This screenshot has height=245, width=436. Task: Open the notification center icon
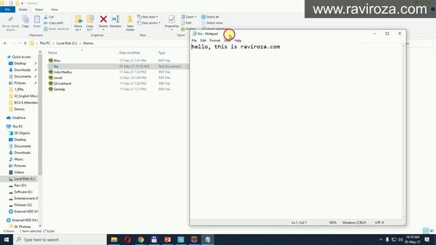coord(427,240)
